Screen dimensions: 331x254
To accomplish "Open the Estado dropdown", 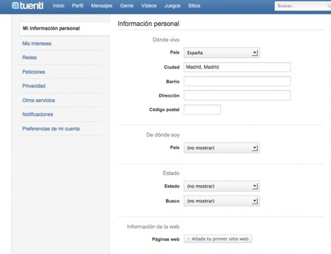I will click(221, 186).
